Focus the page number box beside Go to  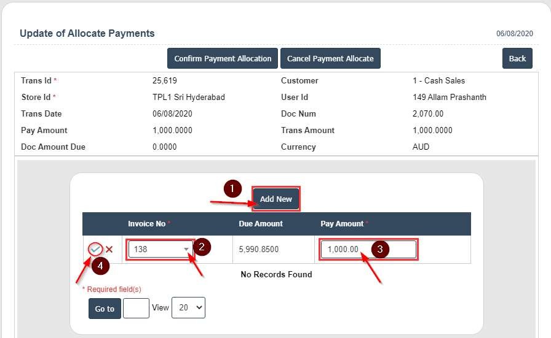coord(136,309)
